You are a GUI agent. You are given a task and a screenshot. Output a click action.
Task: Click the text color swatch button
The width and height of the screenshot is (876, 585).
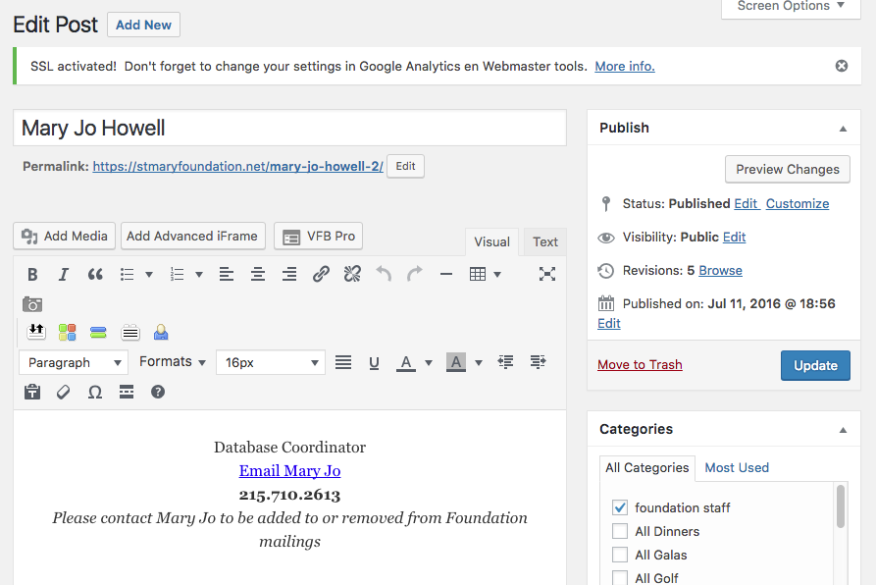[x=406, y=363]
